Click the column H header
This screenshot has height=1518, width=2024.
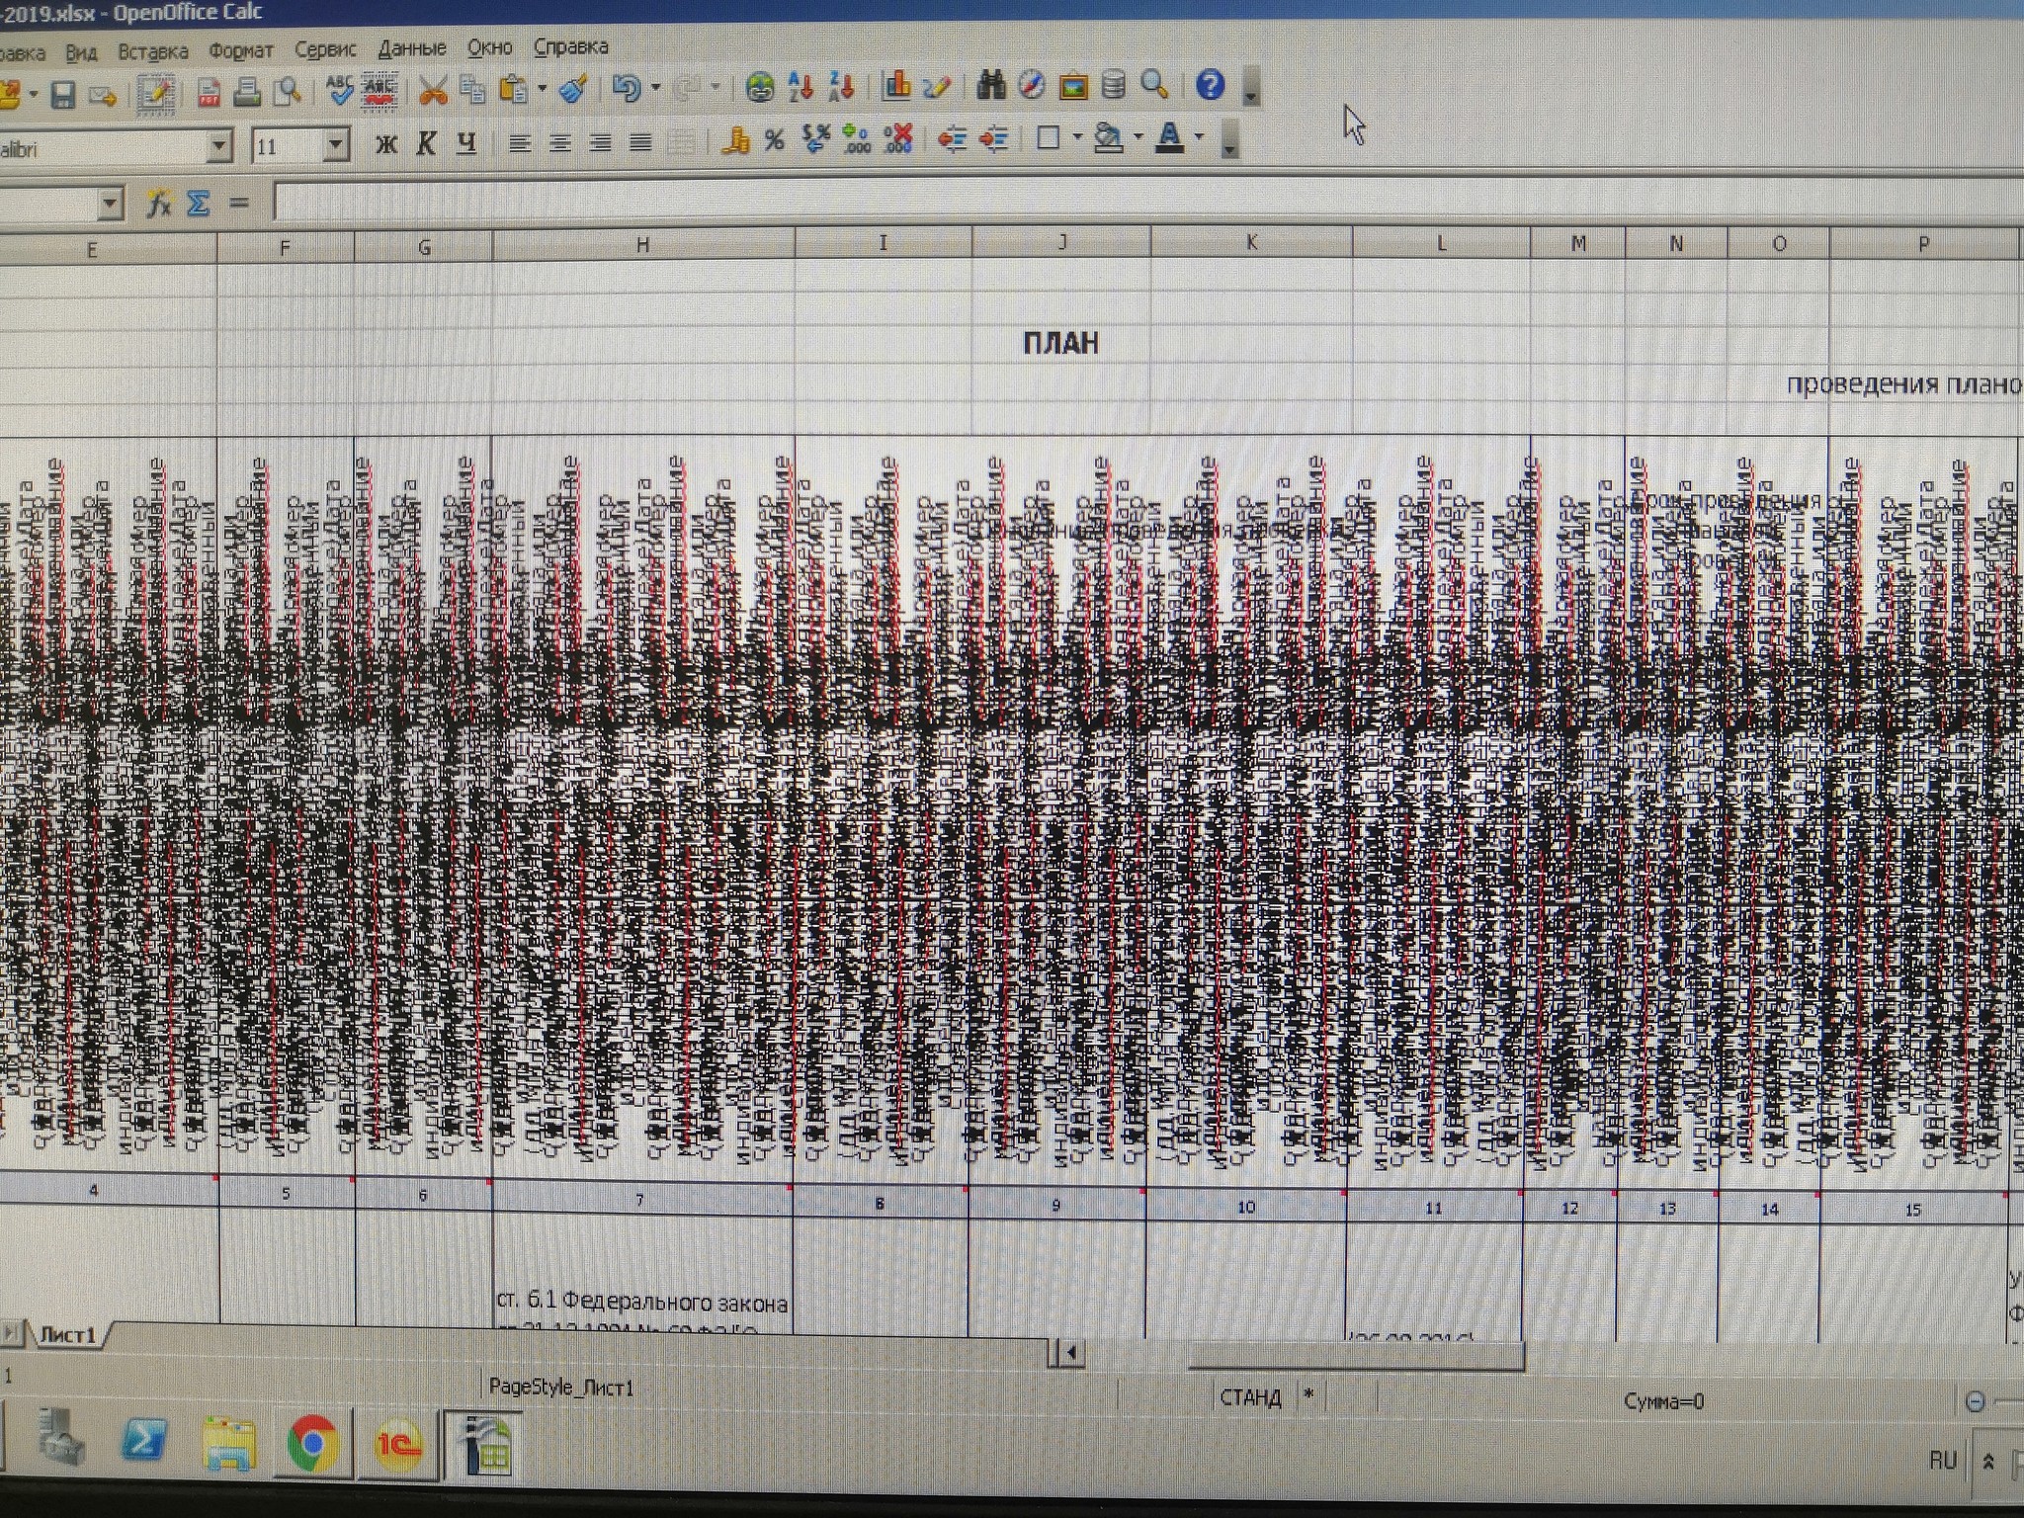(x=642, y=244)
